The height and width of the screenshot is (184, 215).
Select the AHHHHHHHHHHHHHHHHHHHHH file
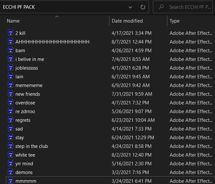point(52,42)
